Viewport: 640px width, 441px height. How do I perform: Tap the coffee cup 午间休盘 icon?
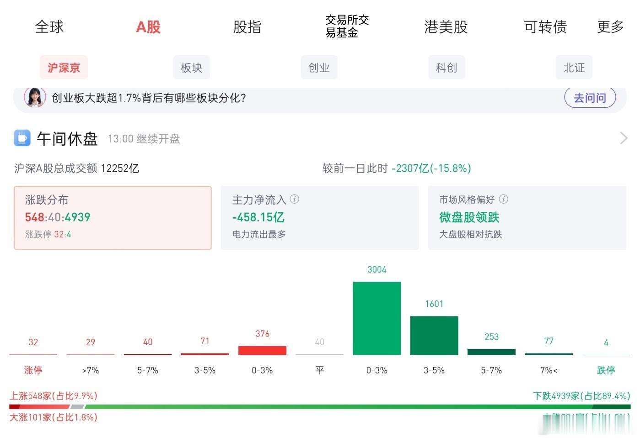click(x=22, y=138)
